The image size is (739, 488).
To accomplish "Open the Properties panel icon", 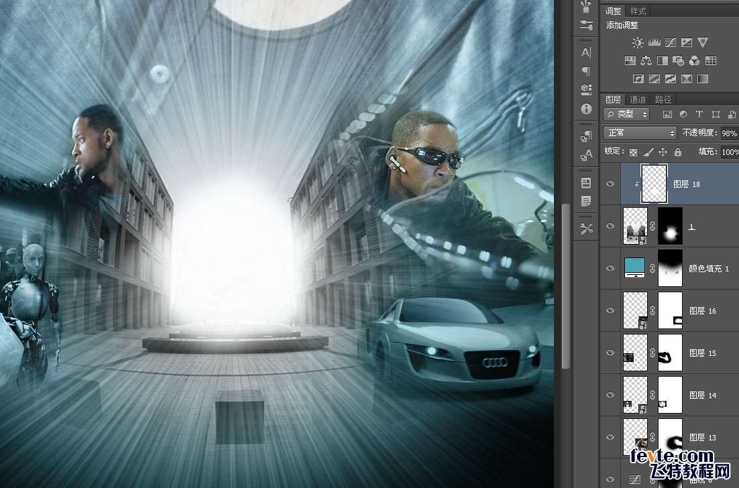I will point(586,183).
